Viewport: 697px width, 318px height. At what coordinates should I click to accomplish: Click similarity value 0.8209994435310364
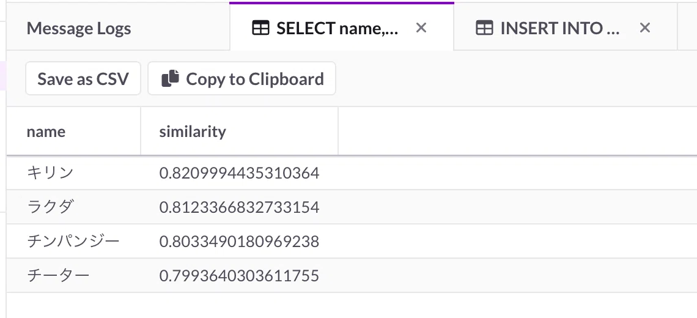[239, 173]
